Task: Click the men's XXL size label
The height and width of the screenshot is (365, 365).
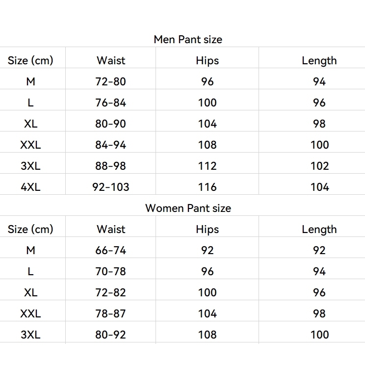Action: click(30, 145)
